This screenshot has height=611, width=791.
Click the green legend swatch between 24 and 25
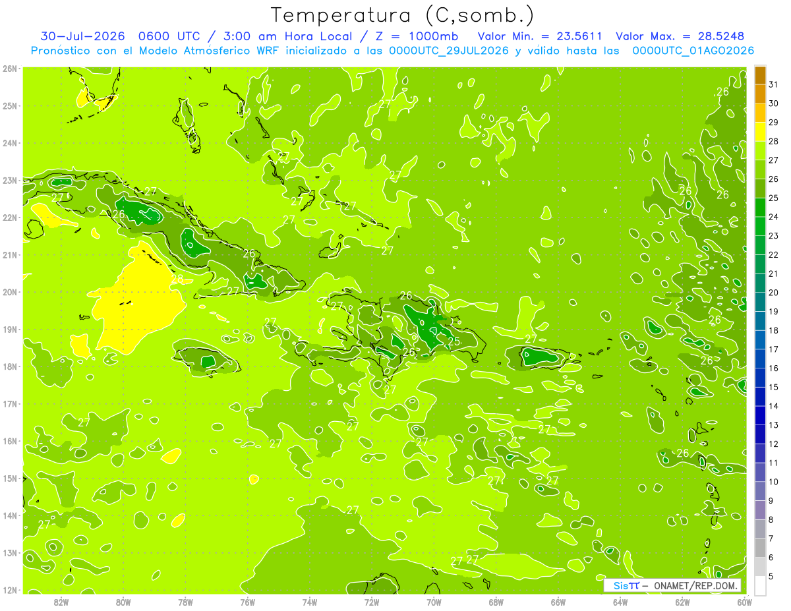[x=760, y=208]
